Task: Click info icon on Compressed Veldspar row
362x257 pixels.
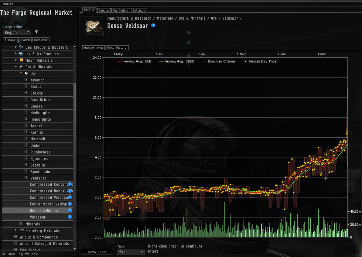Action: pyautogui.click(x=70, y=198)
